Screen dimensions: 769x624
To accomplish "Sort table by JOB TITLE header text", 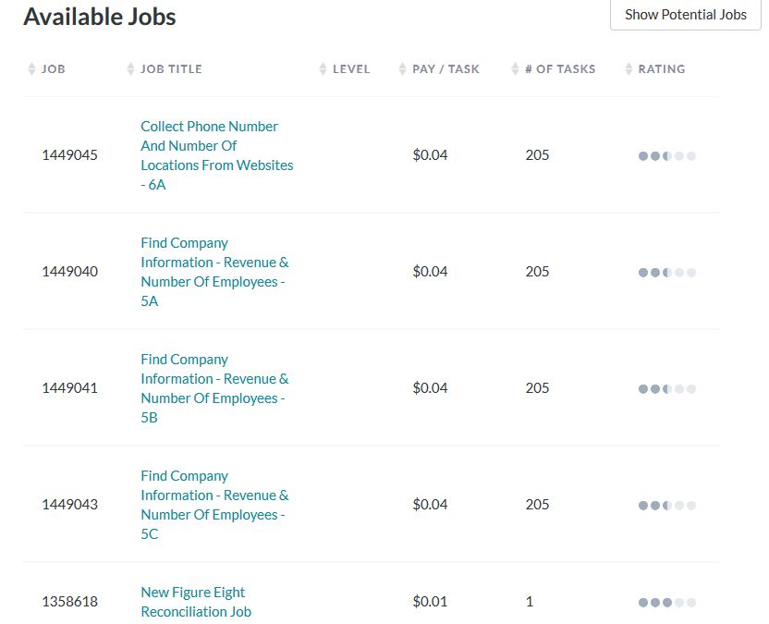I will (171, 69).
